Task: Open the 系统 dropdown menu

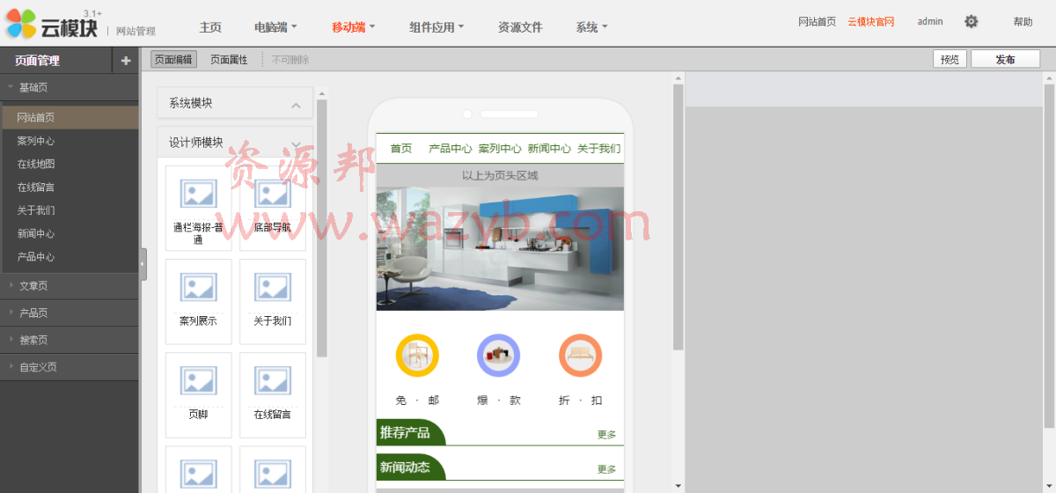Action: click(x=591, y=27)
